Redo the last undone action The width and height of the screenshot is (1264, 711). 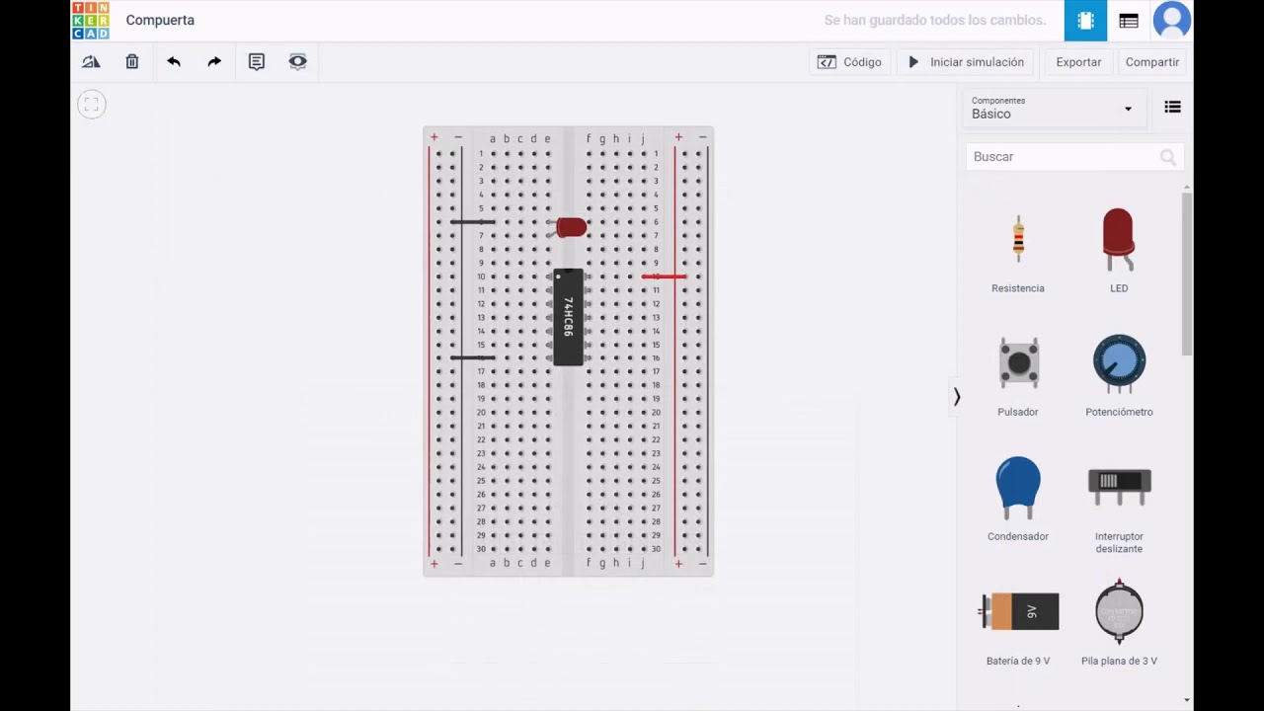pos(214,61)
